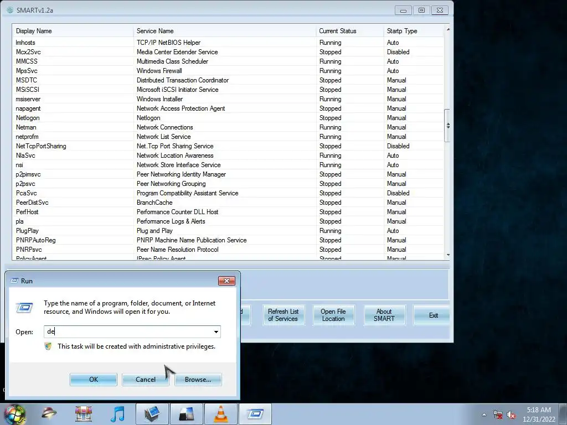This screenshot has width=567, height=425.
Task: Select the PlugPlay row
Action: click(x=228, y=231)
